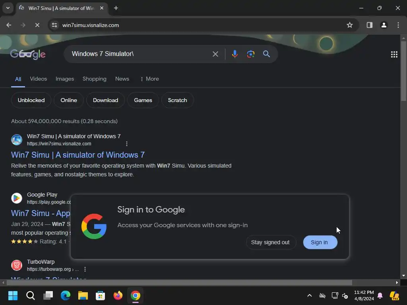Go to Google home via the logo

point(28,54)
